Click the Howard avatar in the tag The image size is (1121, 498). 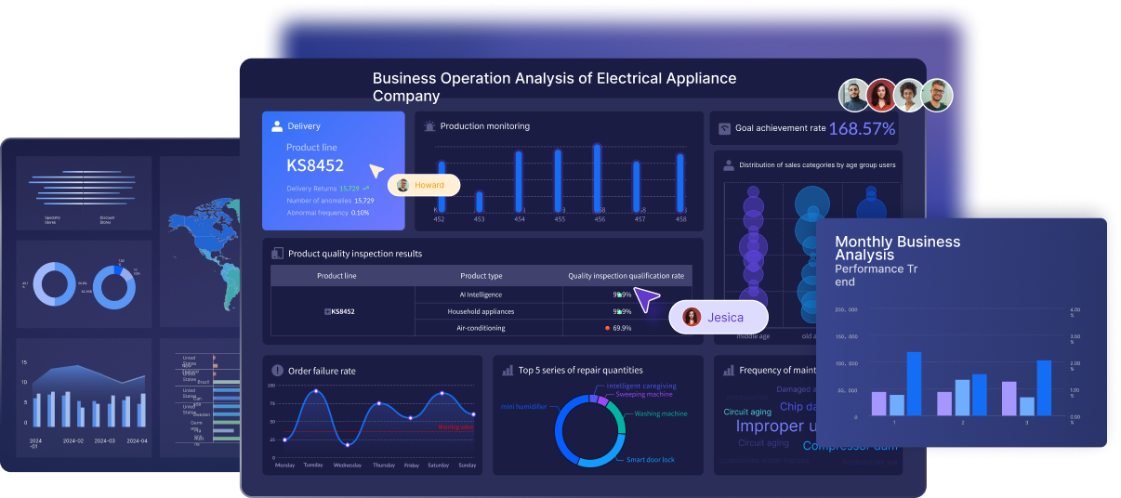(x=402, y=185)
